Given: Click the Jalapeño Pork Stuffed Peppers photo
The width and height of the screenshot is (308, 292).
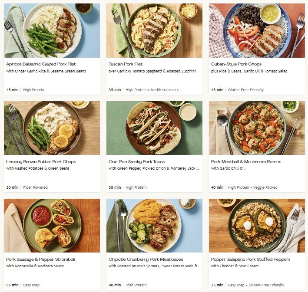Looking at the screenshot, I should pos(257,226).
